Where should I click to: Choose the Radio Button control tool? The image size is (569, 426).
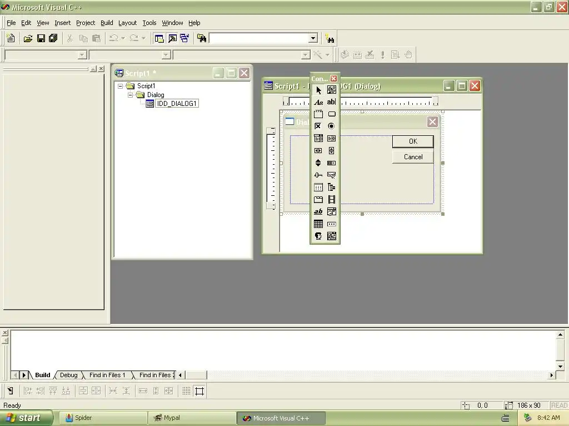pos(331,126)
